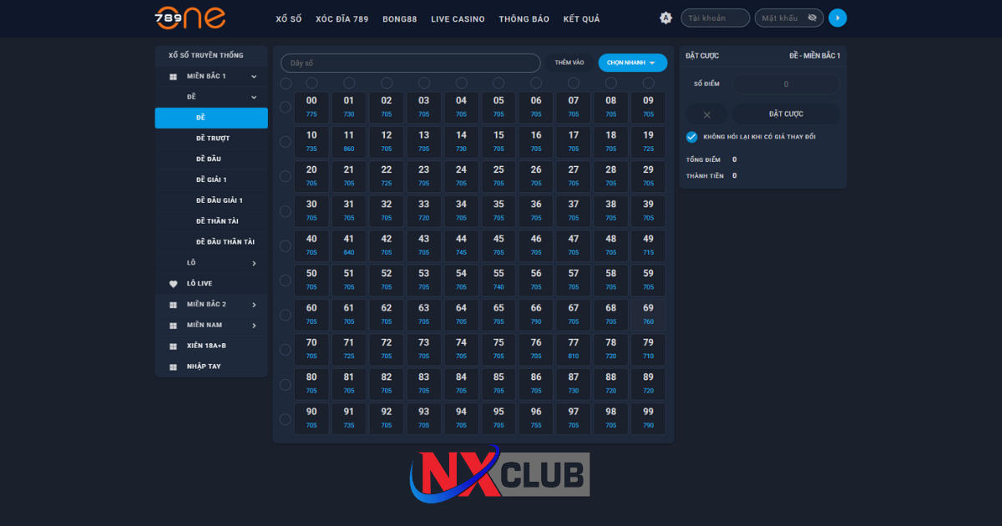Click the grid icon next to Xiên 18A+B
Screen dimensions: 1002x526
[174, 346]
